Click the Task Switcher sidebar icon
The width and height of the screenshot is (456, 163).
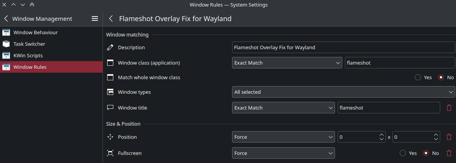pyautogui.click(x=6, y=44)
